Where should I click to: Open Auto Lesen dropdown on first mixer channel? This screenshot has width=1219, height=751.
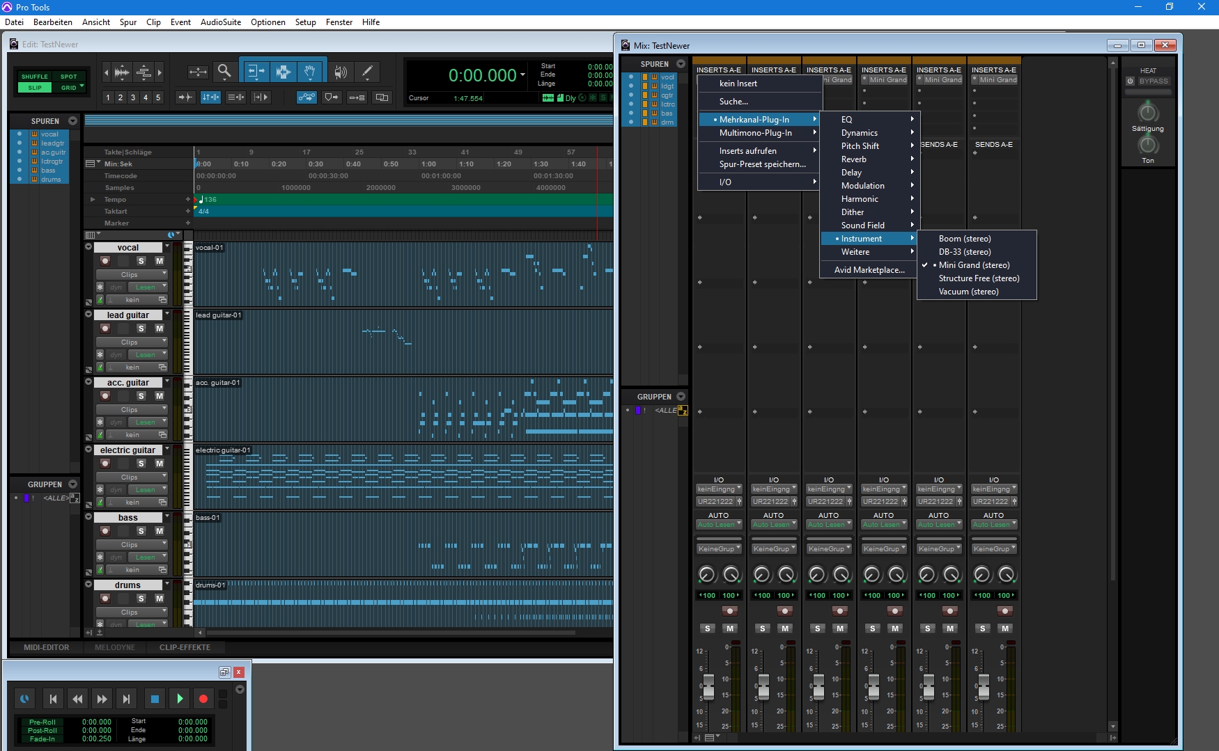click(x=719, y=525)
